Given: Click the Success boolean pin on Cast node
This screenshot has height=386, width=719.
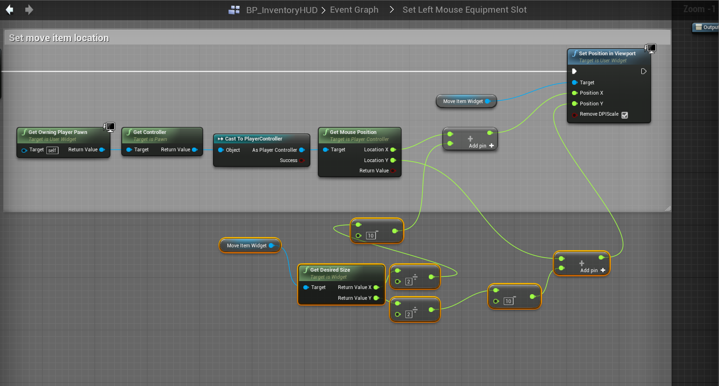Looking at the screenshot, I should tap(301, 161).
